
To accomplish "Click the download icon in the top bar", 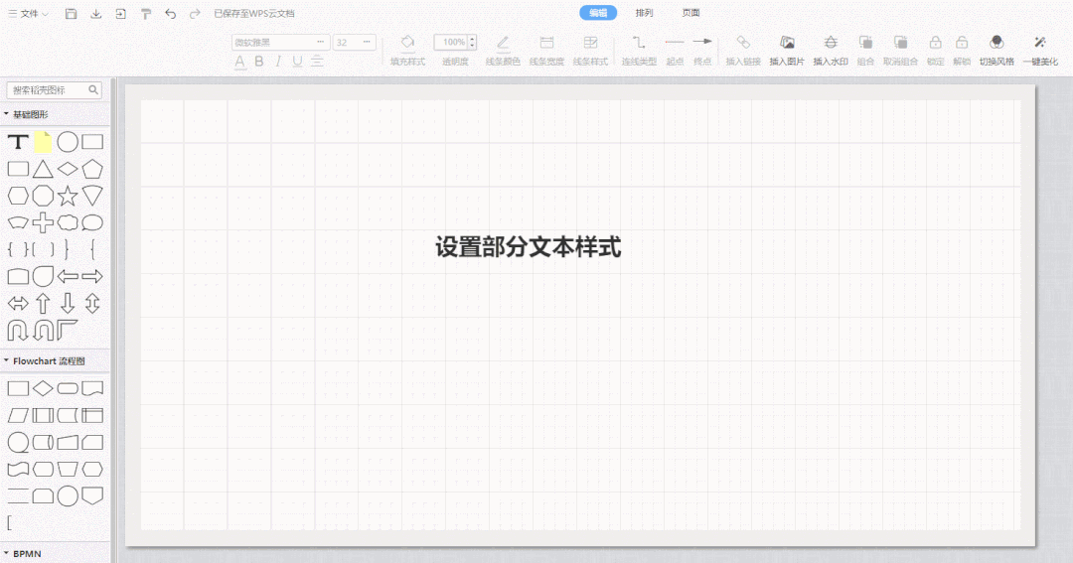I will tap(95, 14).
